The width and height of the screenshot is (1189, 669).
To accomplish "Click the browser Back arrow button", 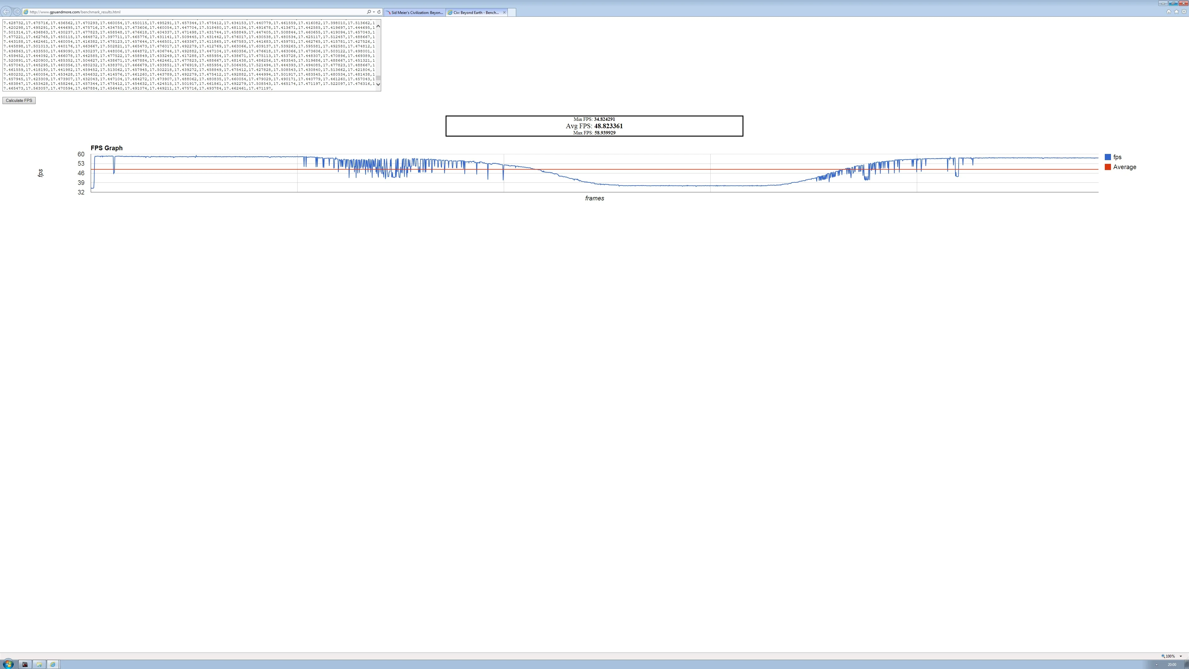I will (x=7, y=11).
